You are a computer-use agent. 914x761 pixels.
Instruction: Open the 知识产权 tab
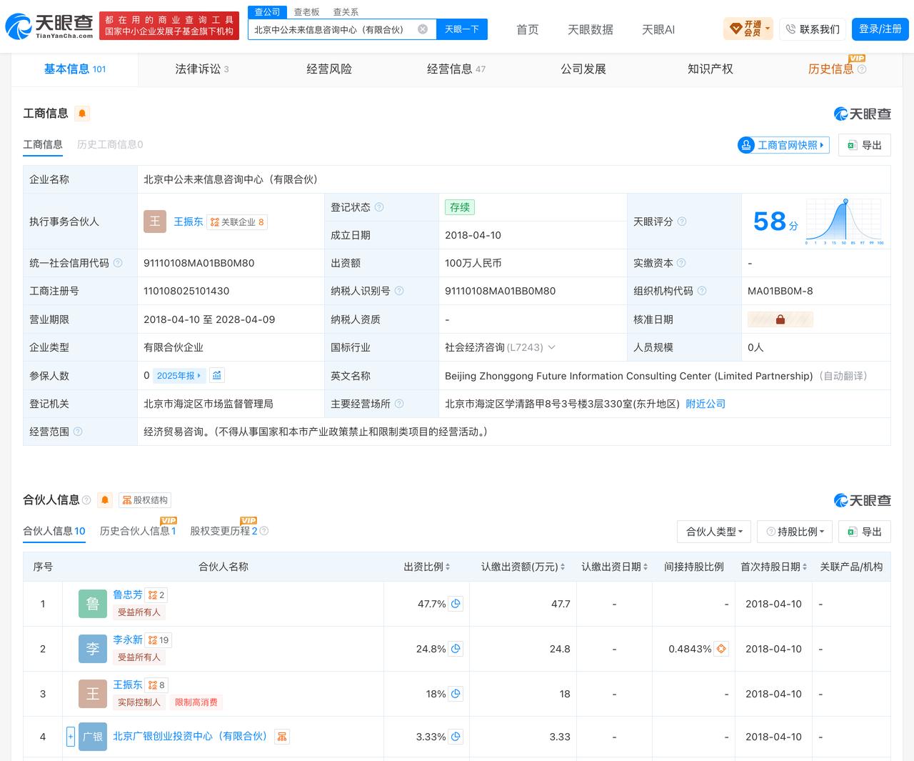click(710, 69)
